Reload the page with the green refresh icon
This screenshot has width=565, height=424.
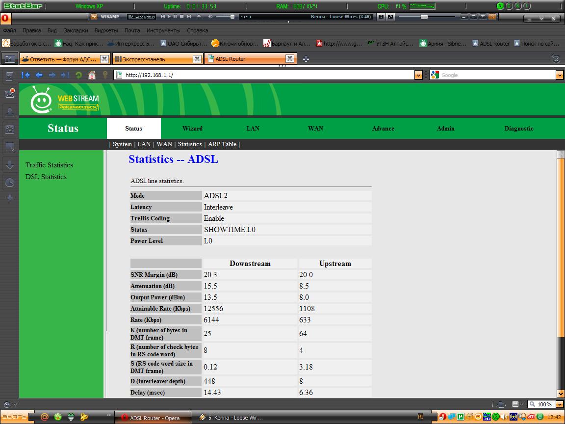pyautogui.click(x=78, y=75)
